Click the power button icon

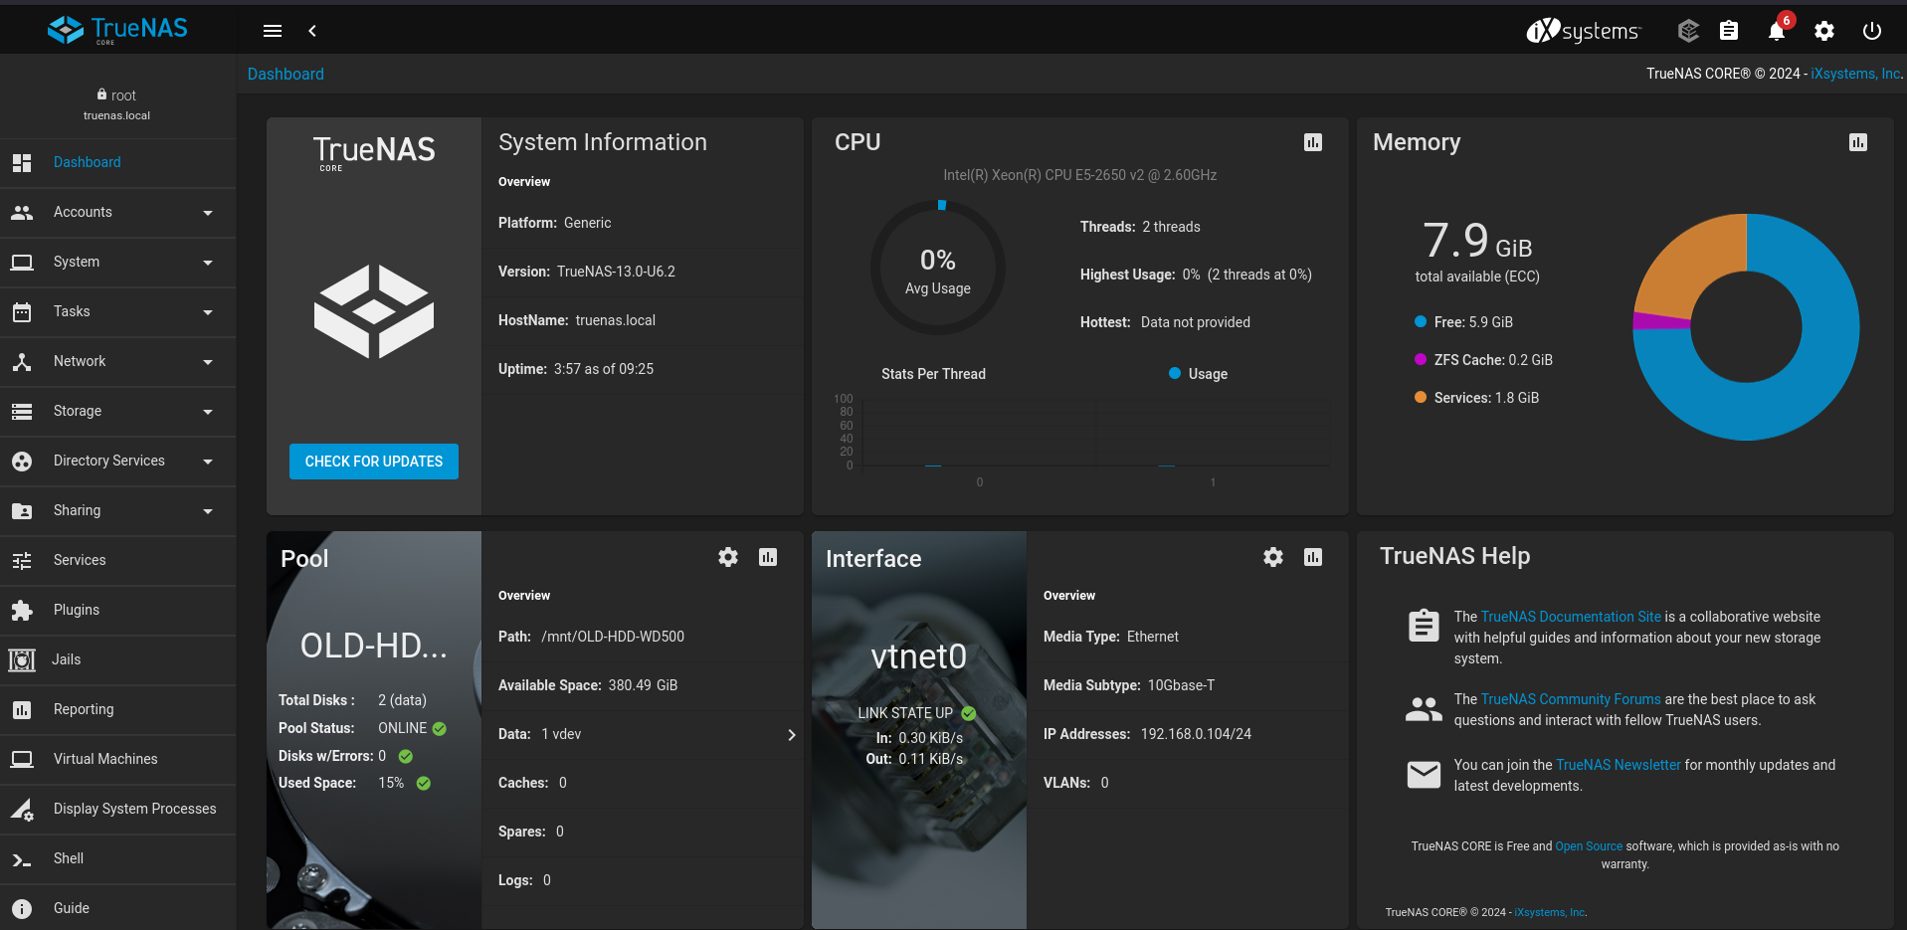point(1871,31)
